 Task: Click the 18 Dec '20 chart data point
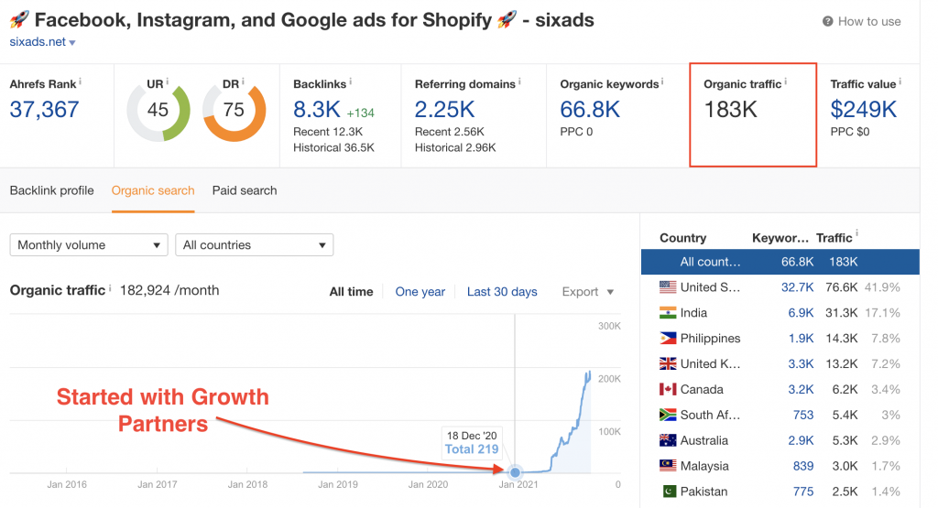coord(515,472)
